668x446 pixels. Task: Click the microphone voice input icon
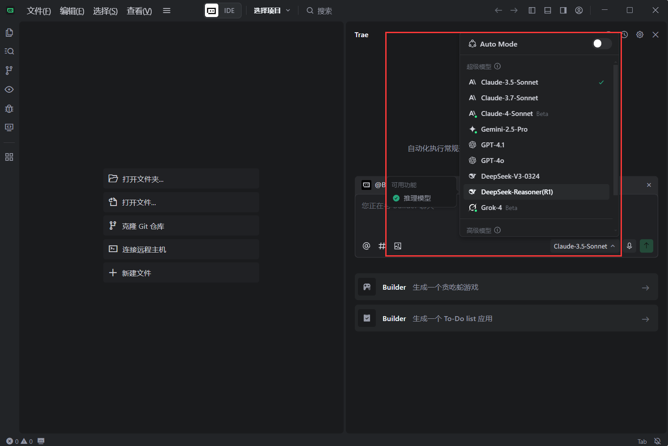coord(629,246)
